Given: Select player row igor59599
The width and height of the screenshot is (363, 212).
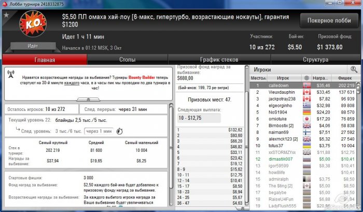Looking at the screenshot, I should point(303,166).
